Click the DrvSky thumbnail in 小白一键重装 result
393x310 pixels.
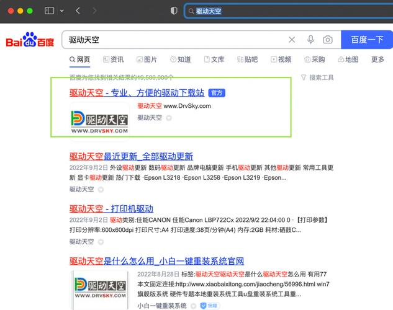tap(100, 290)
